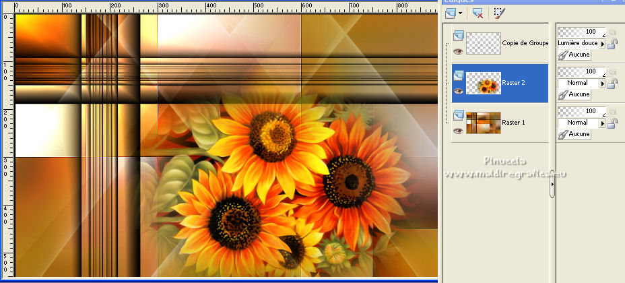Click the grayed highlight icon for Raster 1
The height and width of the screenshot is (283, 625).
click(612, 111)
